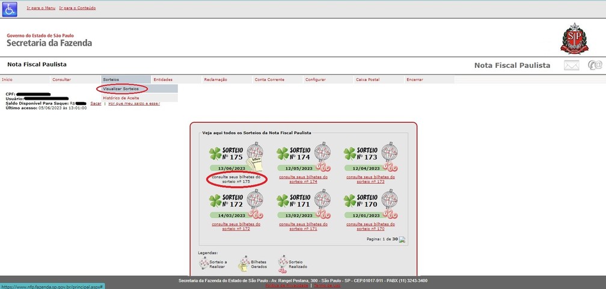The height and width of the screenshot is (289, 606).
Task: Click the Nota Fiscal Paulista title at right
Action: coord(512,65)
